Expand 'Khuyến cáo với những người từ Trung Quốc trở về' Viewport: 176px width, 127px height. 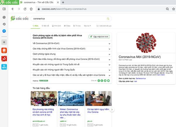click(71, 65)
